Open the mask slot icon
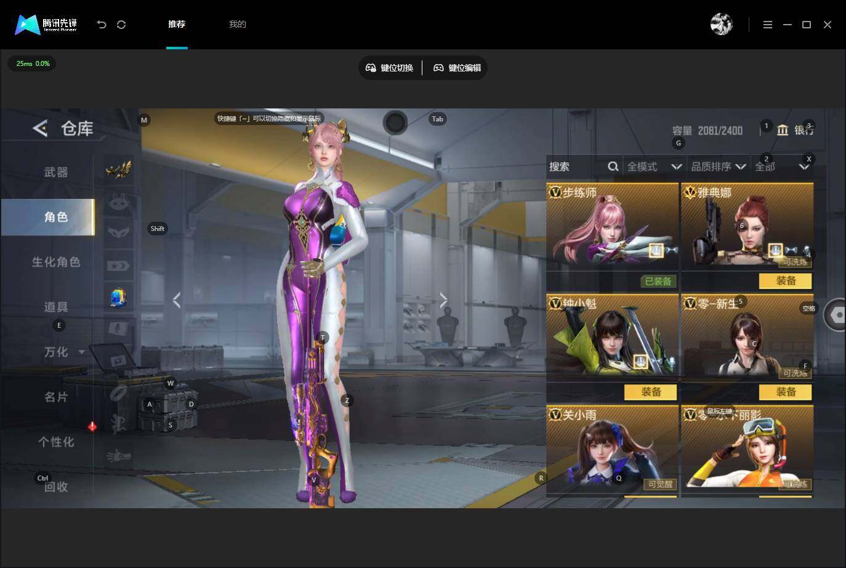This screenshot has height=568, width=846. pyautogui.click(x=118, y=232)
